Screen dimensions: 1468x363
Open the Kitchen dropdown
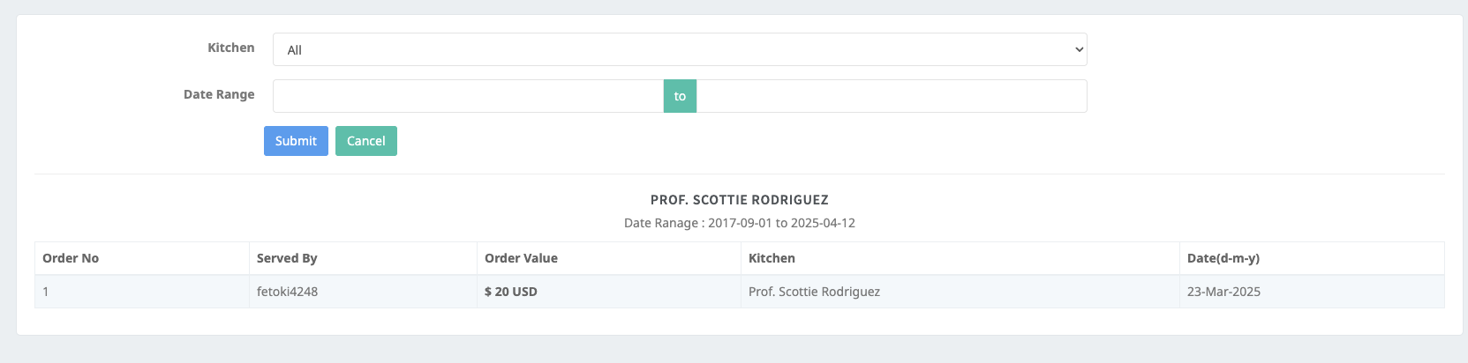tap(680, 49)
